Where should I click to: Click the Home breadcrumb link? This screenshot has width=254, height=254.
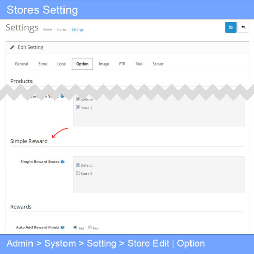[47, 29]
